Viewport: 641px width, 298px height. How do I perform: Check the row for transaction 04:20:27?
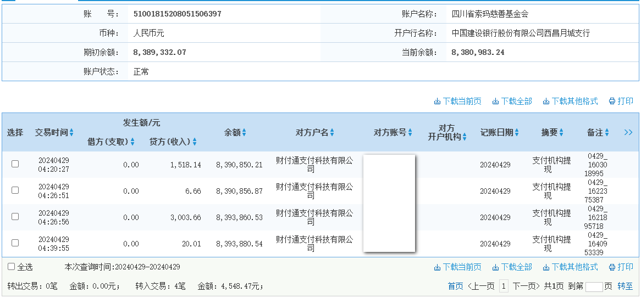[x=15, y=164]
